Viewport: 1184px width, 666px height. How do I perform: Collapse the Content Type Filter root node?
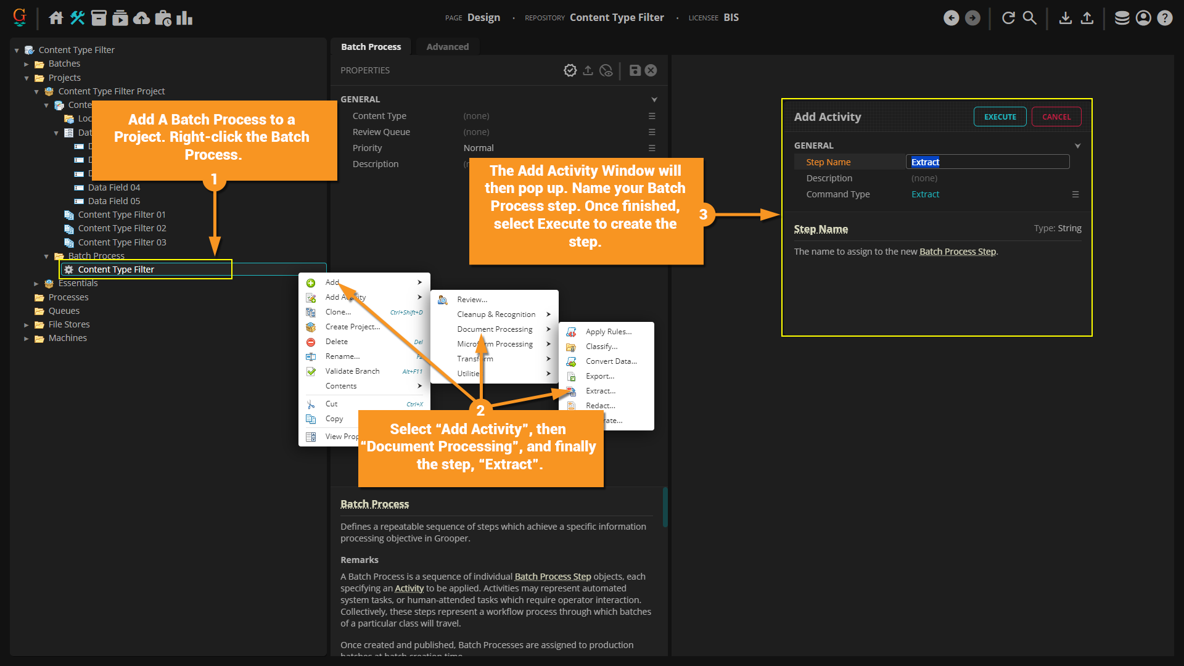point(17,51)
